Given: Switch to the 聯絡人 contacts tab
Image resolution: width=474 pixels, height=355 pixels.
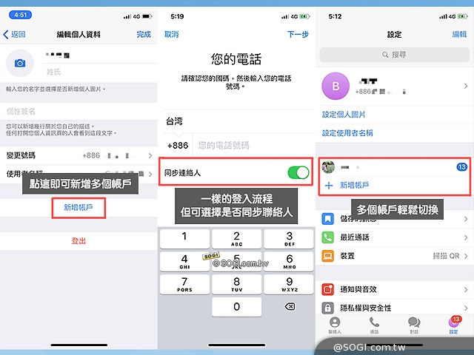Looking at the screenshot, I should pyautogui.click(x=335, y=325).
